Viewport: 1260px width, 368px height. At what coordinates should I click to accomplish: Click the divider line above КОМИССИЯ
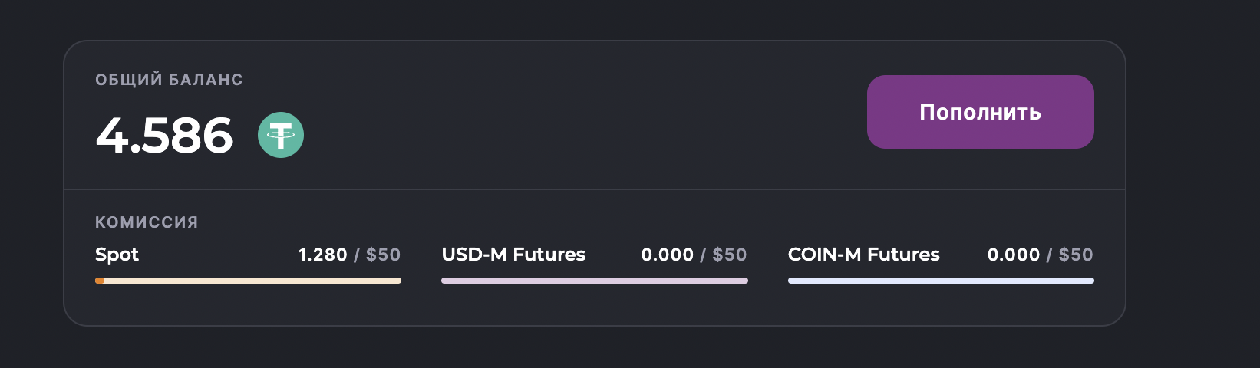pos(595,189)
